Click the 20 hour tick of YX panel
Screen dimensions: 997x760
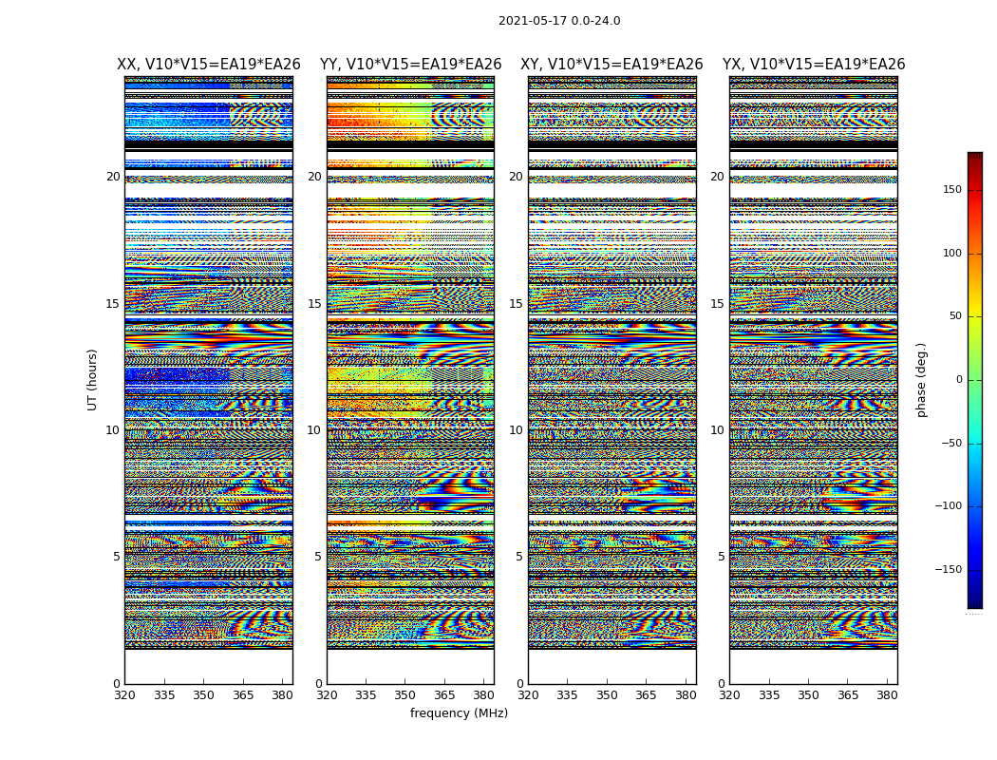pos(717,177)
